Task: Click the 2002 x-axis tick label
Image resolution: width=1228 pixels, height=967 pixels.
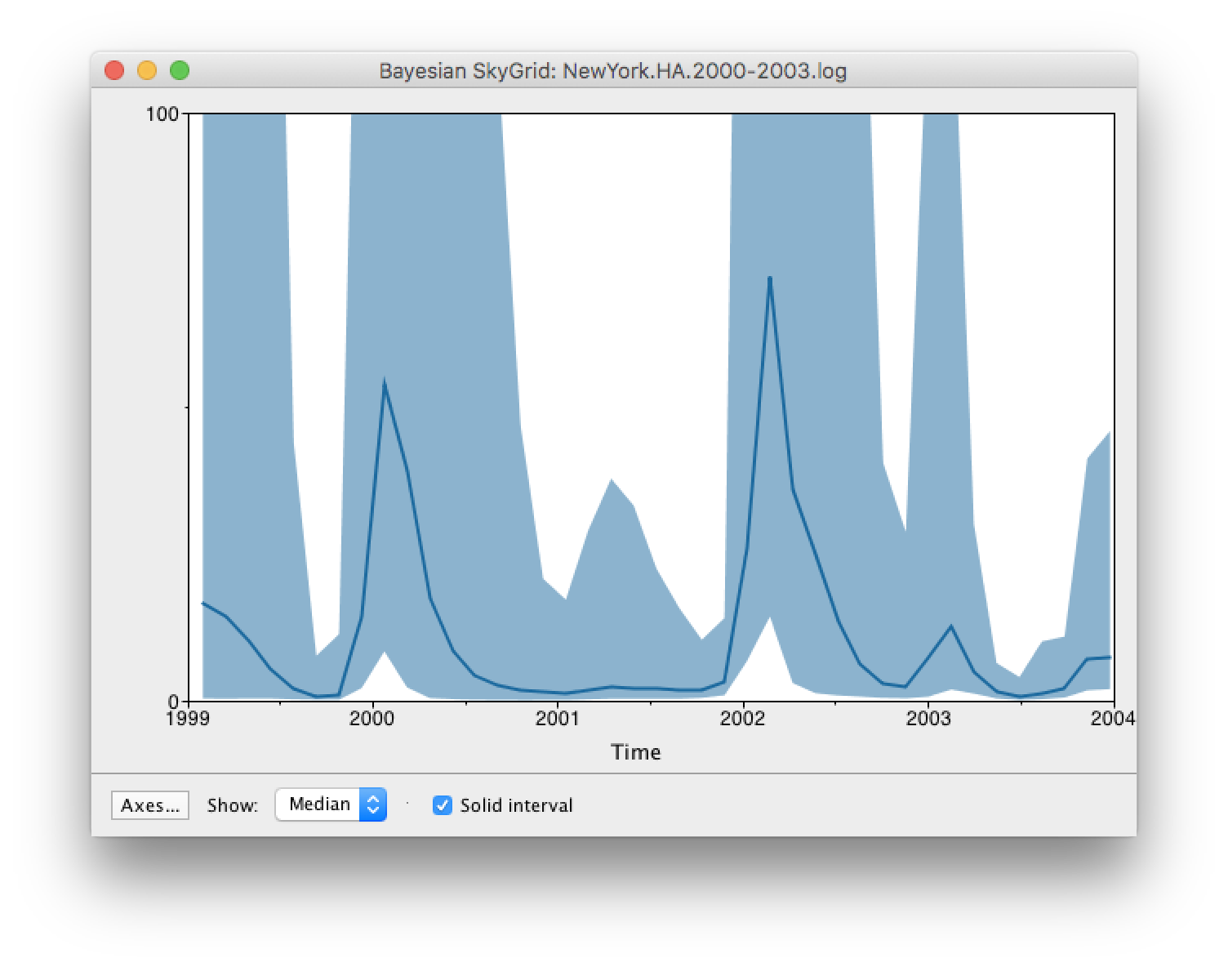Action: 743,718
